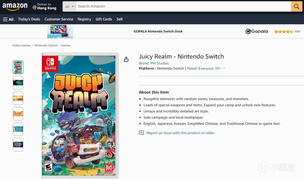This screenshot has height=180, width=304.
Task: Click the Gopala brand logo
Action: point(257,32)
